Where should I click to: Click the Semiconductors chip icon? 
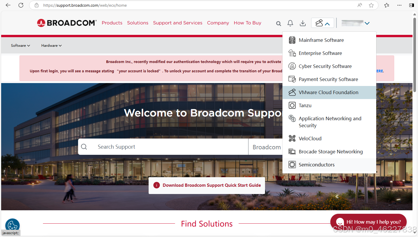(292, 165)
